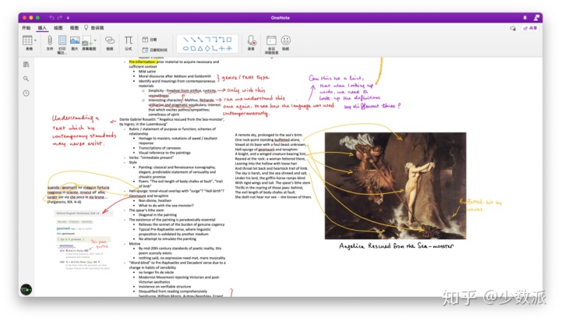
Task: Select the rectangle shape
Action: (x=229, y=40)
